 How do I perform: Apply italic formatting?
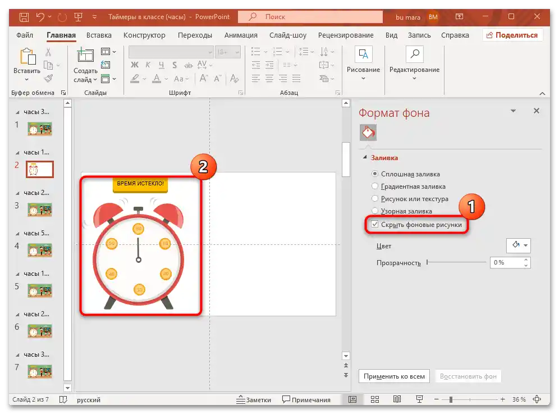(147, 65)
